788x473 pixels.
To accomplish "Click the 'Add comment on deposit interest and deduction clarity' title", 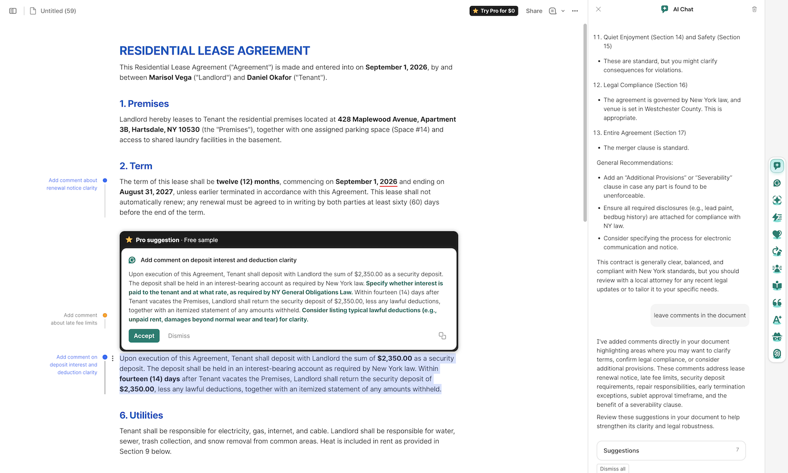I will (219, 260).
